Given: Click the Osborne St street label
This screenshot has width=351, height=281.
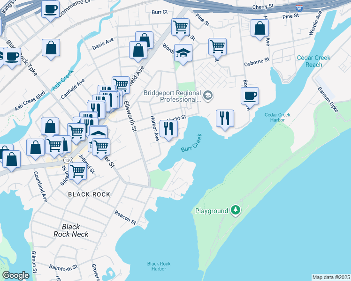Looking at the screenshot, I should click(257, 62).
